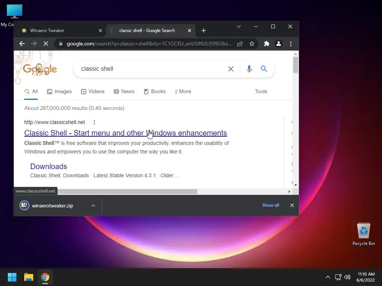Open File Explorer from taskbar
The height and width of the screenshot is (286, 382).
[x=28, y=277]
